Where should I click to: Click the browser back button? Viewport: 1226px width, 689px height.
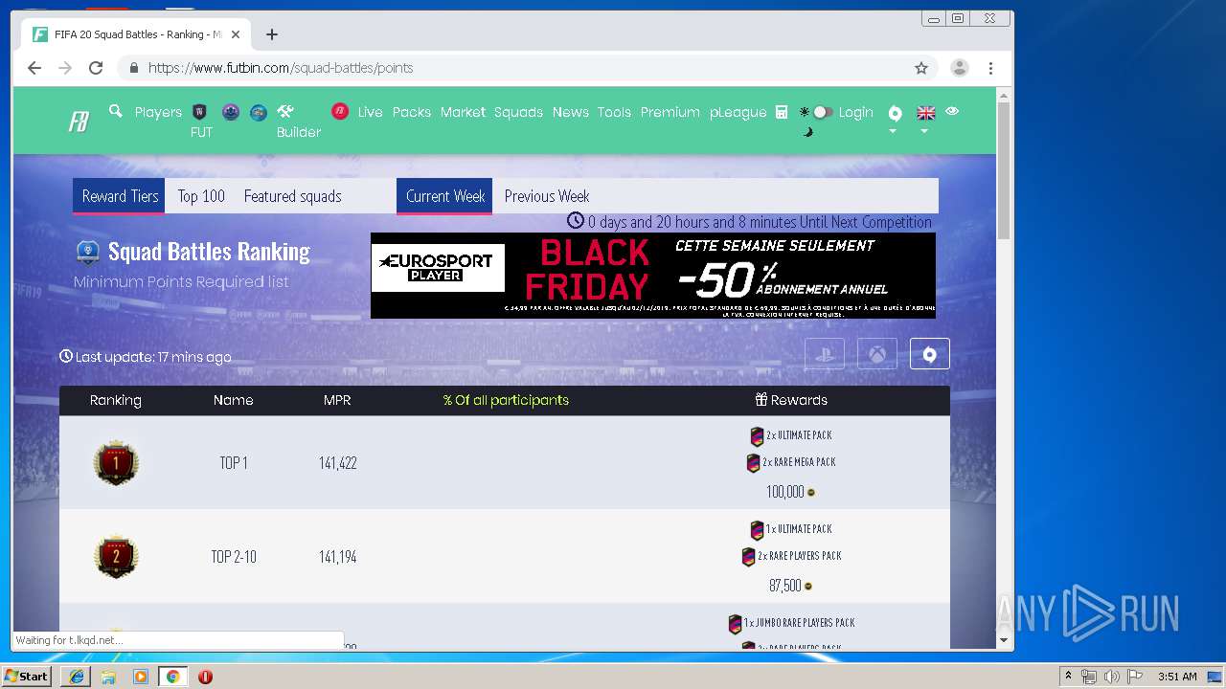coord(34,68)
